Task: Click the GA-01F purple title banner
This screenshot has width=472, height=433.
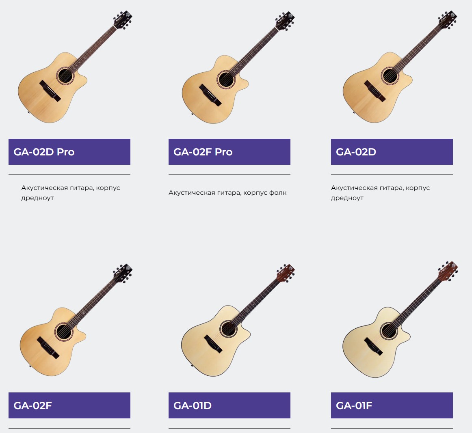Action: pyautogui.click(x=392, y=405)
